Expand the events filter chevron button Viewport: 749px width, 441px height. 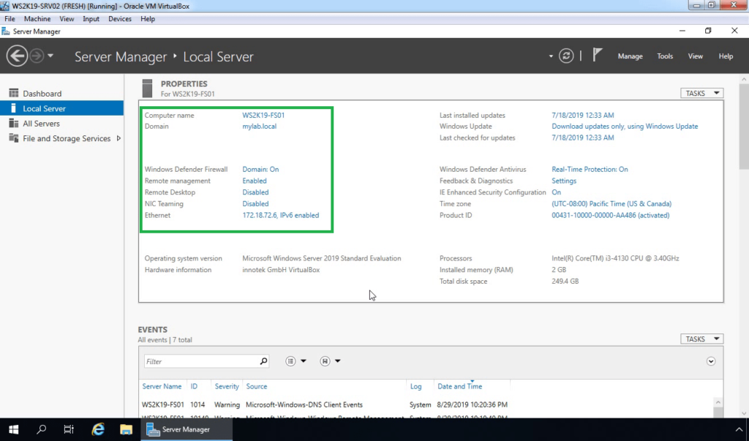pyautogui.click(x=711, y=361)
